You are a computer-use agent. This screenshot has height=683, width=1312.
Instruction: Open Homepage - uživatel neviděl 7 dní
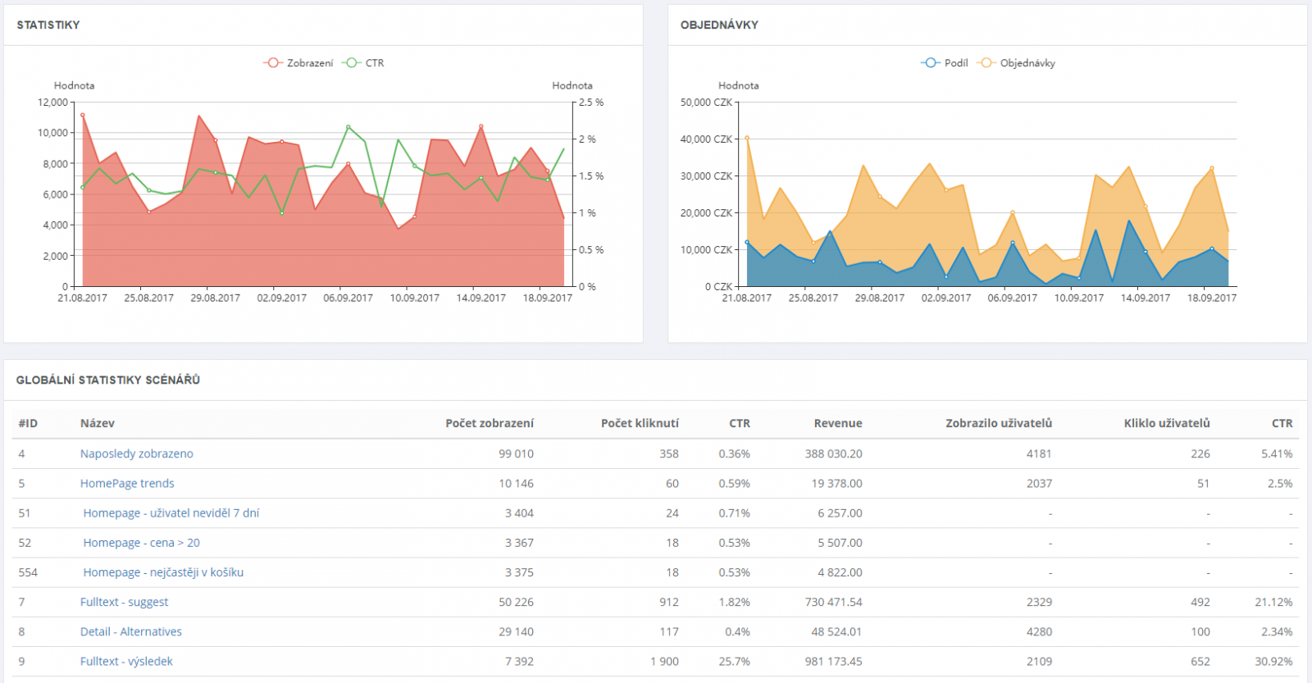click(171, 512)
